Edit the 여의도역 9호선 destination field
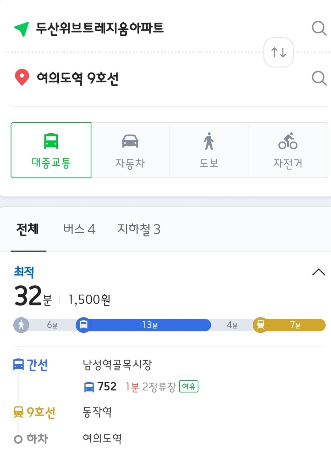The width and height of the screenshot is (331, 459). point(78,78)
